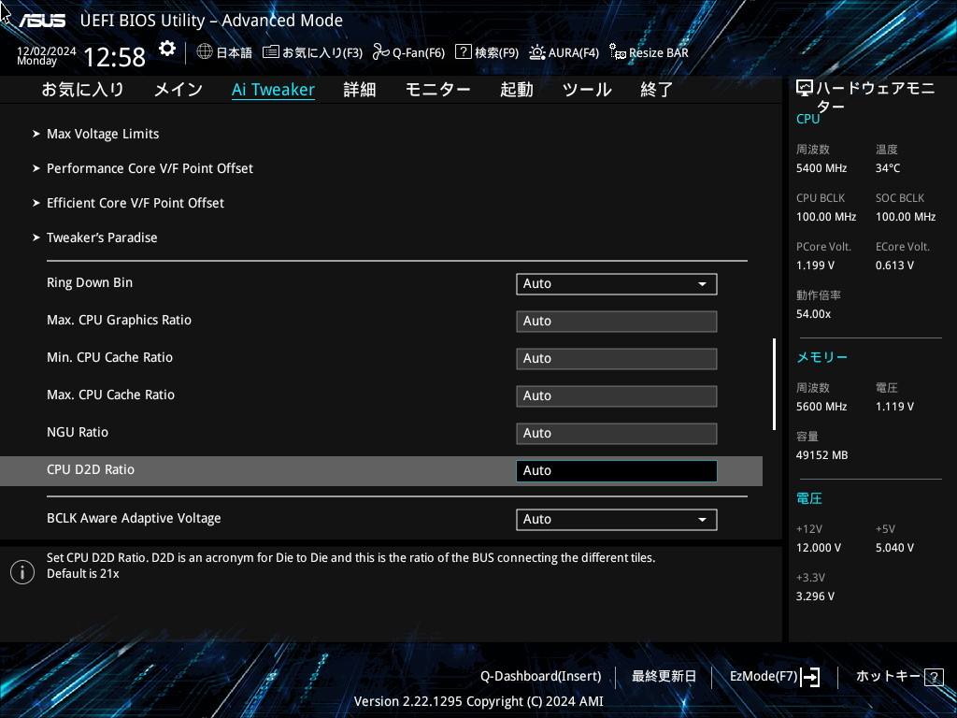Click the 49152 MB capacity value

click(822, 455)
